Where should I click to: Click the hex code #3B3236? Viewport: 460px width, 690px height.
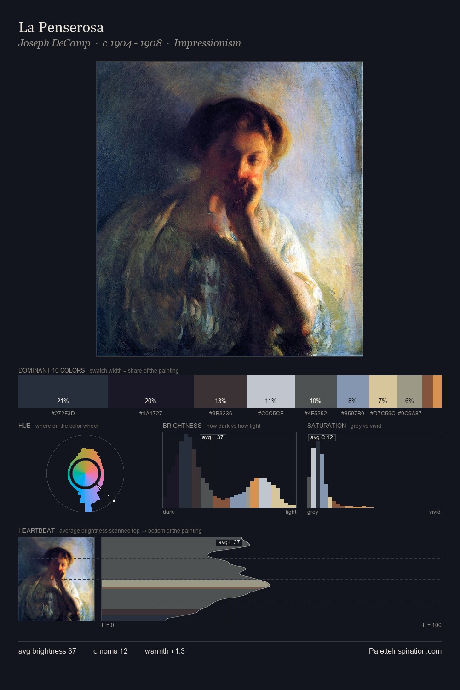221,414
